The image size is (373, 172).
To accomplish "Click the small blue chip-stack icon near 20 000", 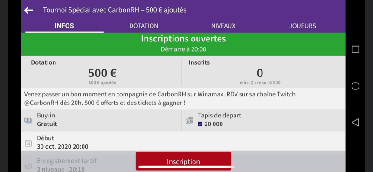I will (x=200, y=124).
